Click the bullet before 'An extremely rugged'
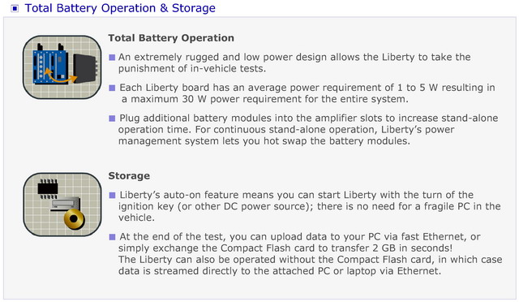519x302 pixels. 112,58
